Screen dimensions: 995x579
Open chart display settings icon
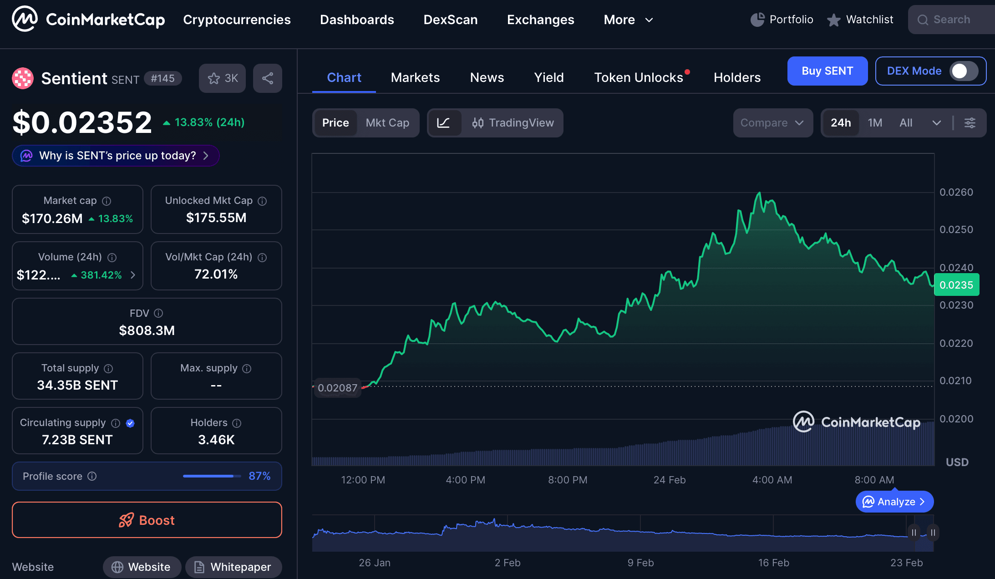click(970, 123)
